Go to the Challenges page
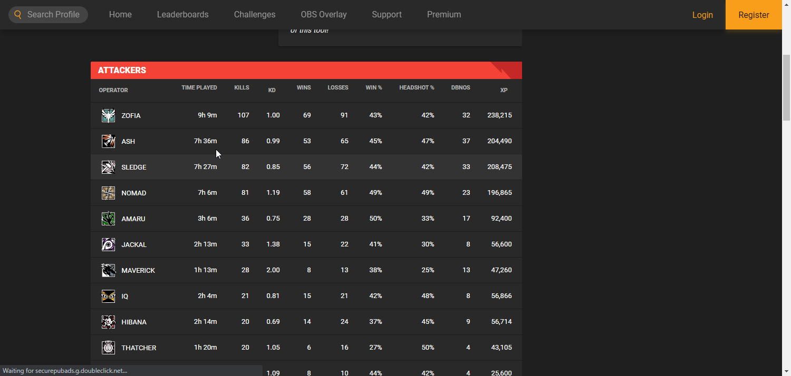 click(255, 15)
